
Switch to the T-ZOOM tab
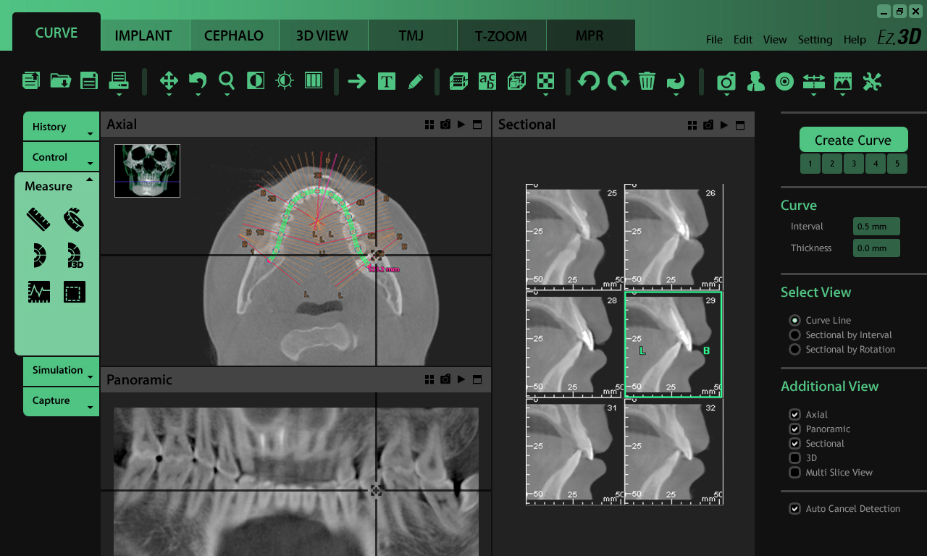tap(501, 35)
